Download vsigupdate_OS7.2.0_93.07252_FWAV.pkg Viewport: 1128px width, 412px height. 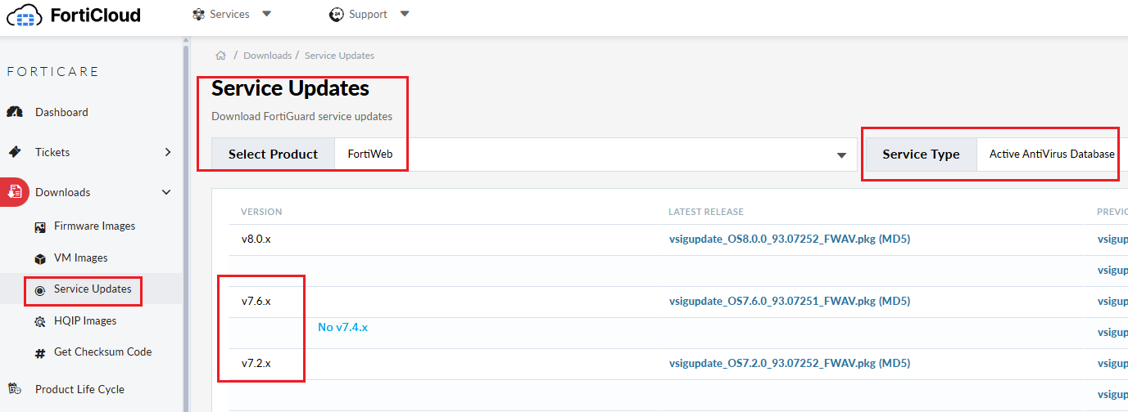[x=790, y=364]
